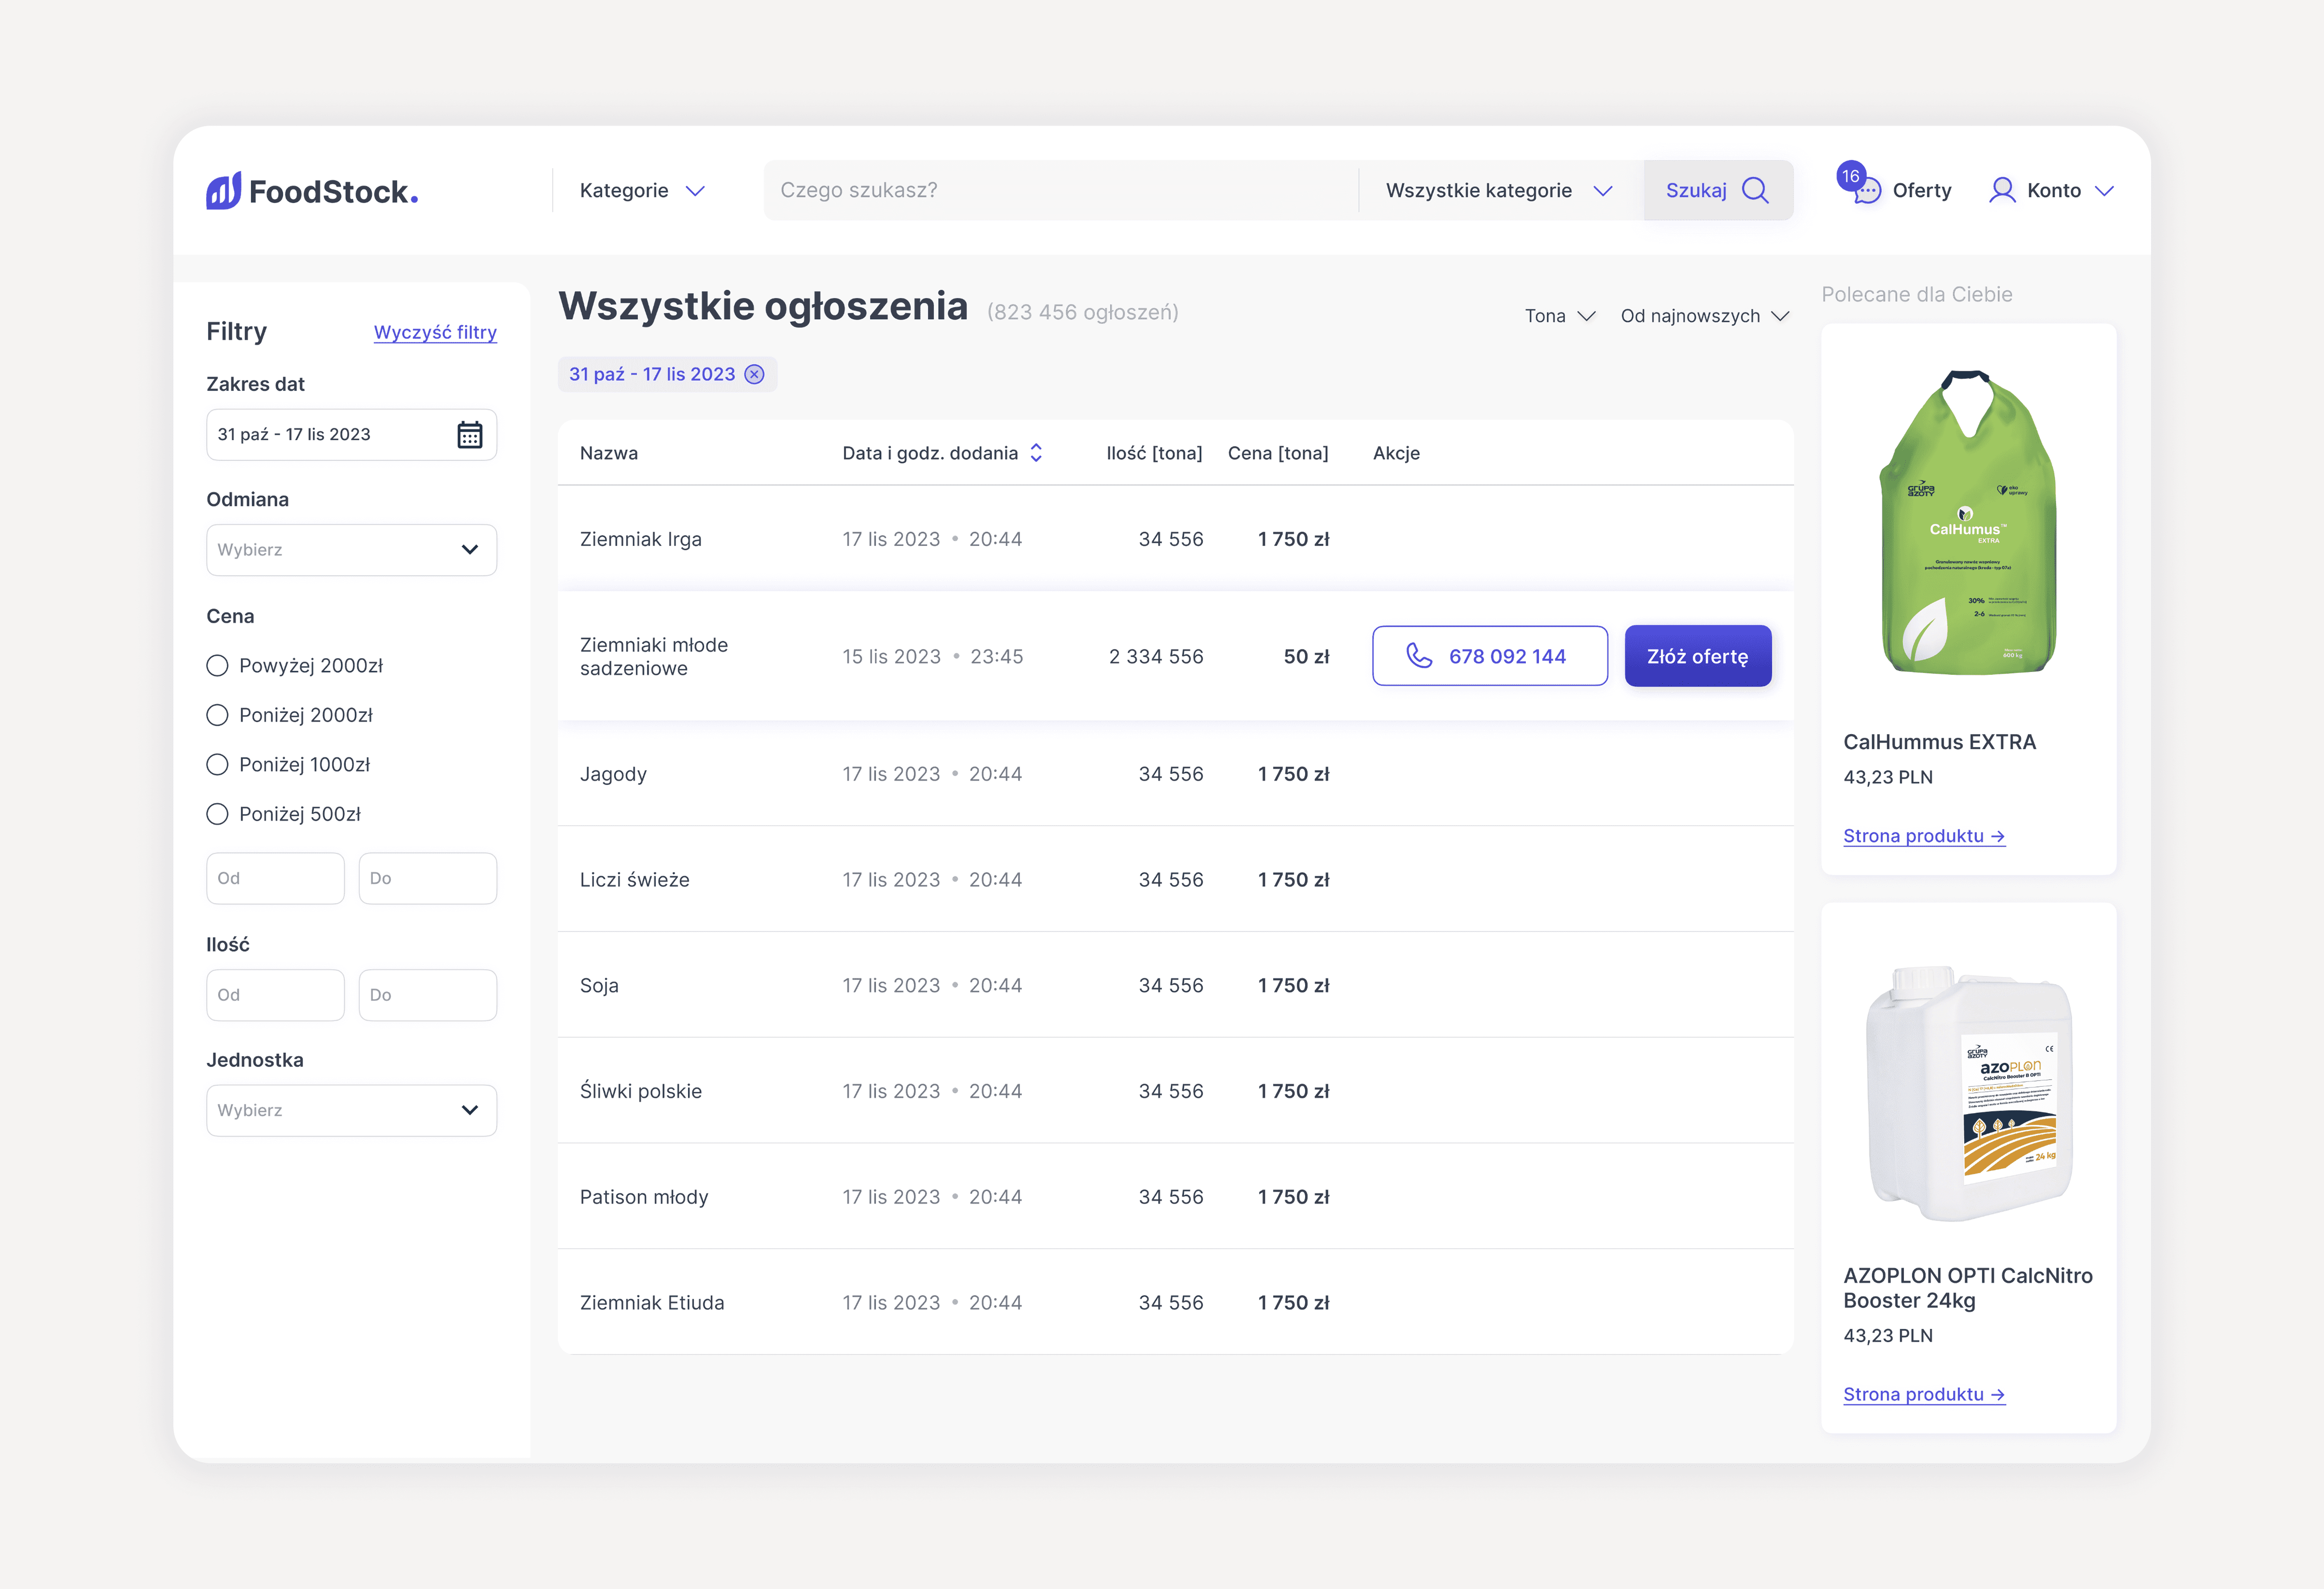This screenshot has height=1589, width=2324.
Task: Open the Jednostka dropdown
Action: [351, 1110]
